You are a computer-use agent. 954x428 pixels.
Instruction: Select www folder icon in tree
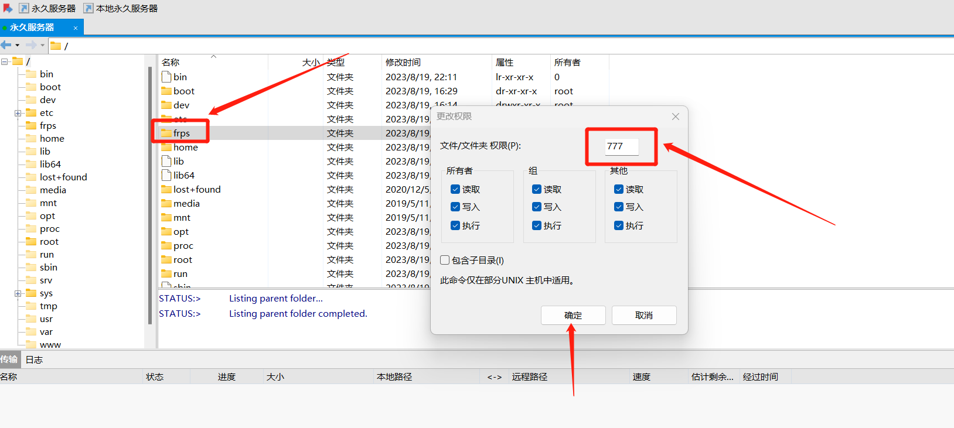tap(31, 344)
